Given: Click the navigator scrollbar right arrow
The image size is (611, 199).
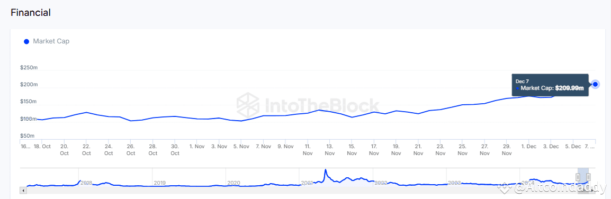Looking at the screenshot, I should (592, 191).
